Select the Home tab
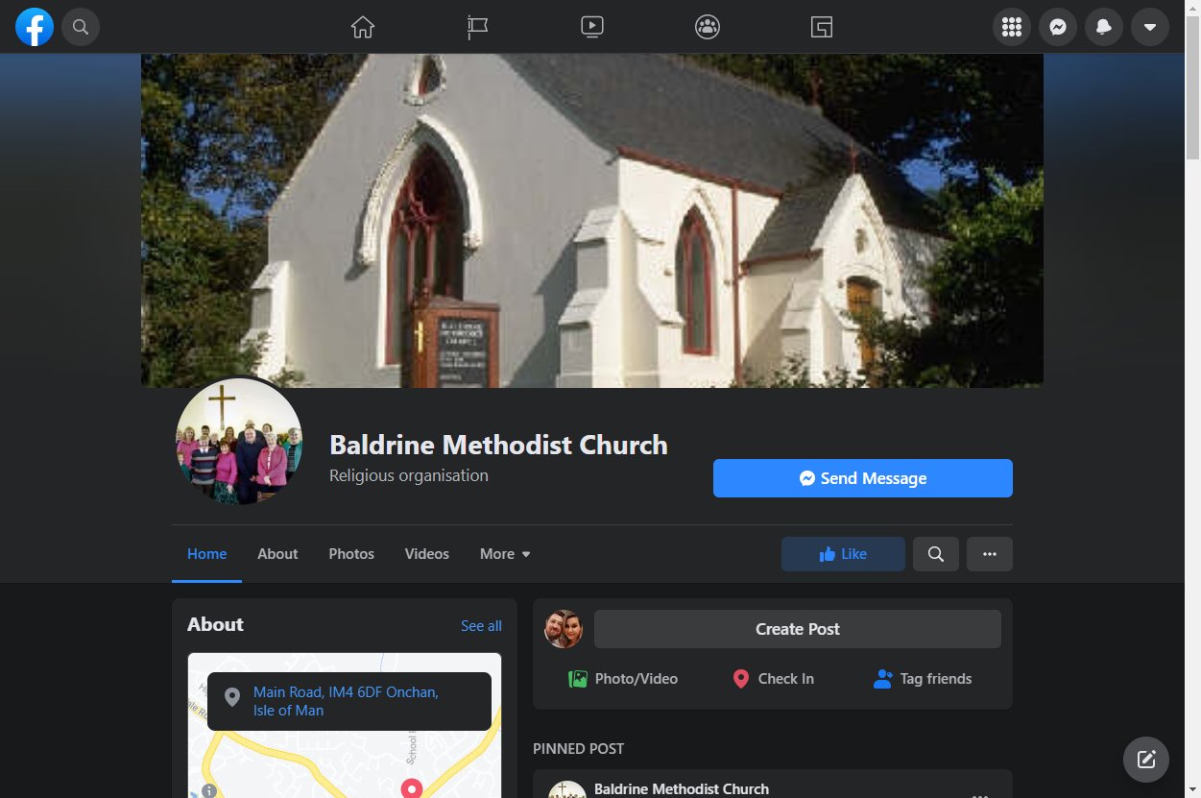1201x798 pixels. tap(207, 554)
